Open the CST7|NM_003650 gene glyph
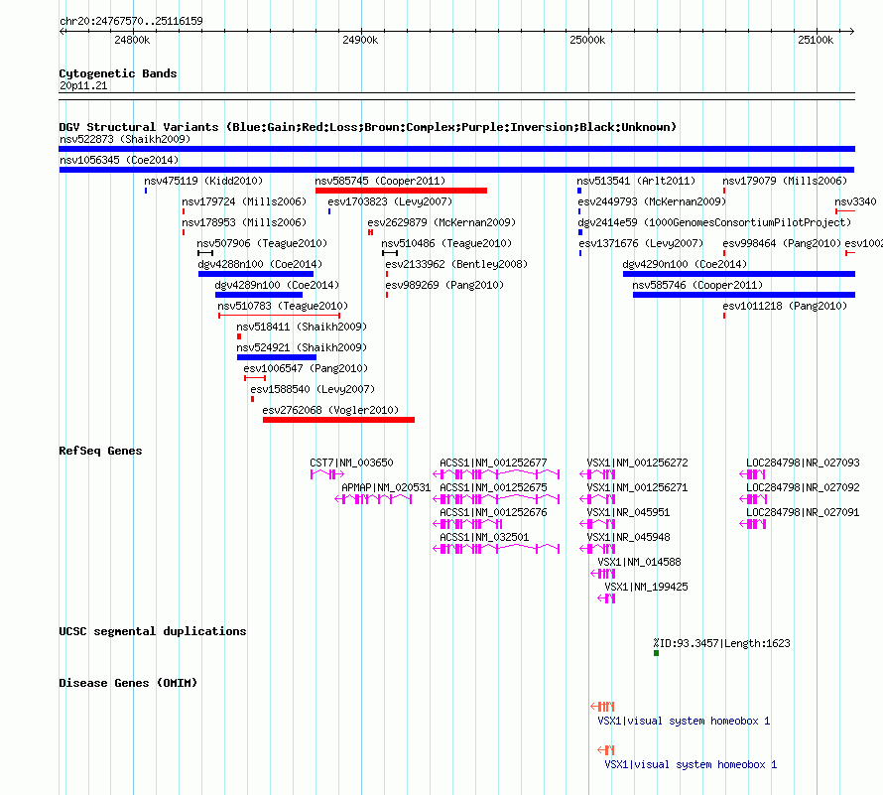Viewport: 883px width, 795px height. 327,474
